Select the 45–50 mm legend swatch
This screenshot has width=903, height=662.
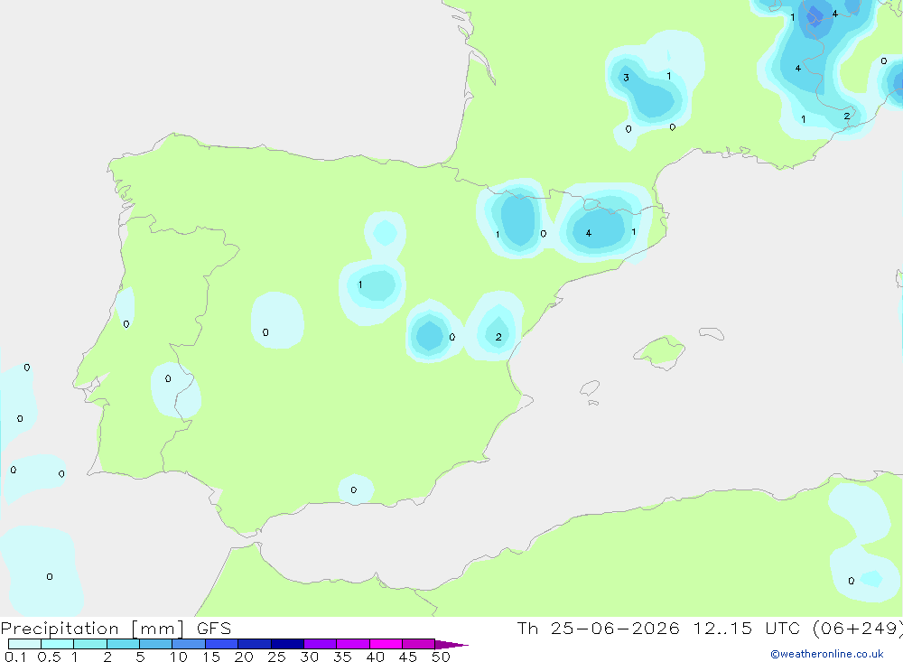419,644
